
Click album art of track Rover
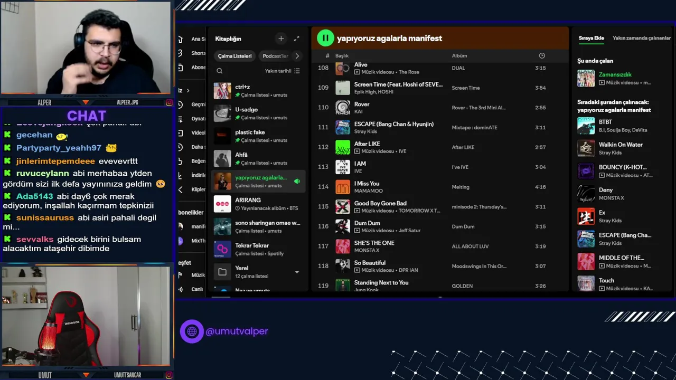coord(343,108)
